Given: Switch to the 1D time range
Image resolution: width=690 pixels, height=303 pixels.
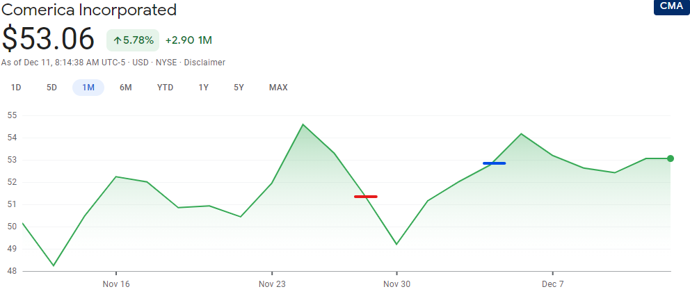Looking at the screenshot, I should (x=16, y=88).
